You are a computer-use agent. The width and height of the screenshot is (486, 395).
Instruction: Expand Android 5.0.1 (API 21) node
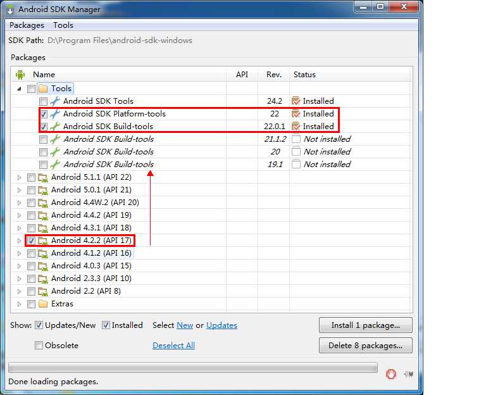pos(19,191)
